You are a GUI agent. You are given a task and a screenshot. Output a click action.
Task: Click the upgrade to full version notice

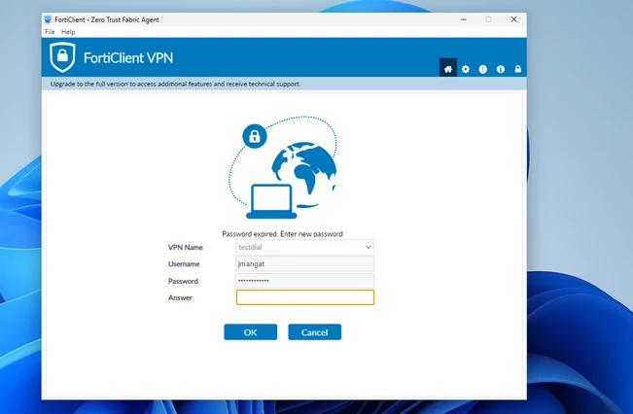click(175, 84)
